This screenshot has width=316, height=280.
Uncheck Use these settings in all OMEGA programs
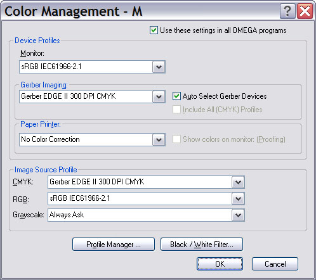(x=154, y=30)
